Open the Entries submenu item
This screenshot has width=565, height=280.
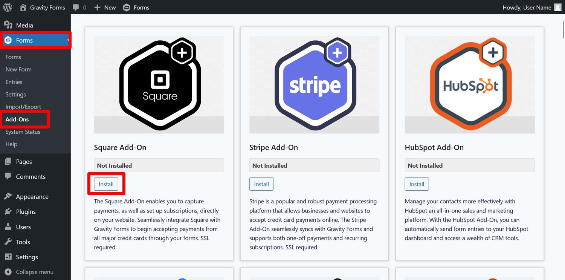click(14, 82)
